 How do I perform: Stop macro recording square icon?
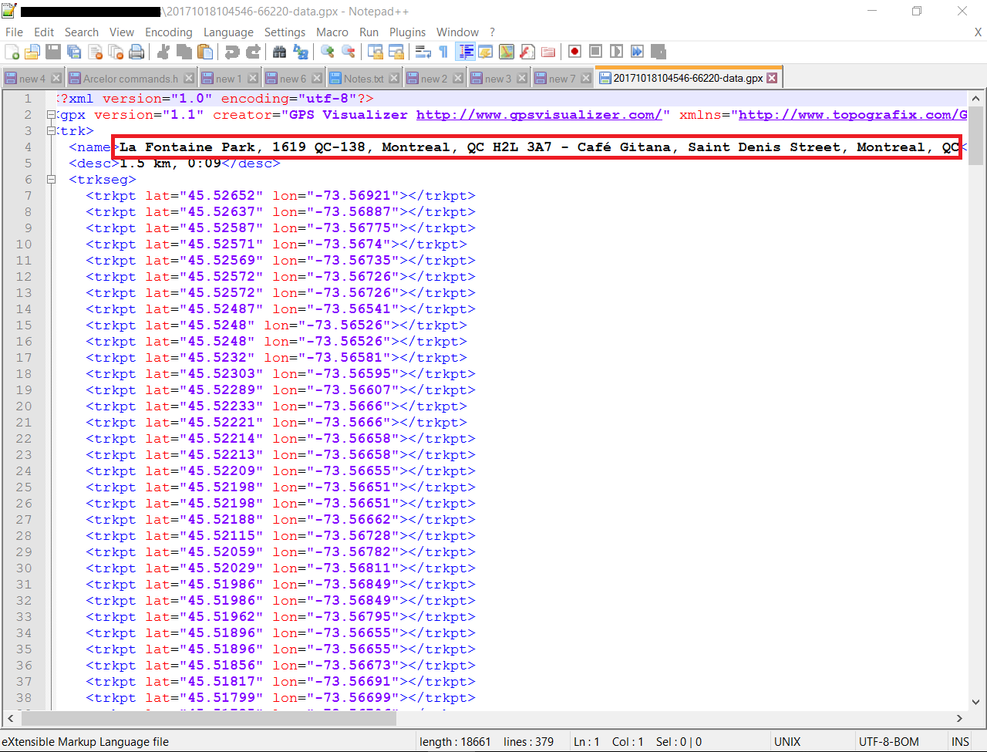(595, 52)
